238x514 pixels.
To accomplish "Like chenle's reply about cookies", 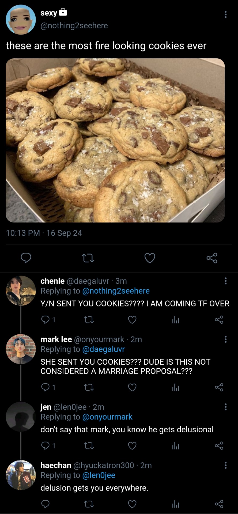I will click(x=132, y=320).
